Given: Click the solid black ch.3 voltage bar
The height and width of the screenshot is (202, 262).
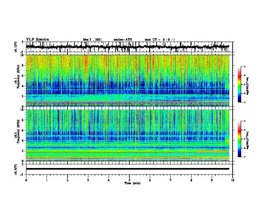Looking at the screenshot, I should 128,169.
